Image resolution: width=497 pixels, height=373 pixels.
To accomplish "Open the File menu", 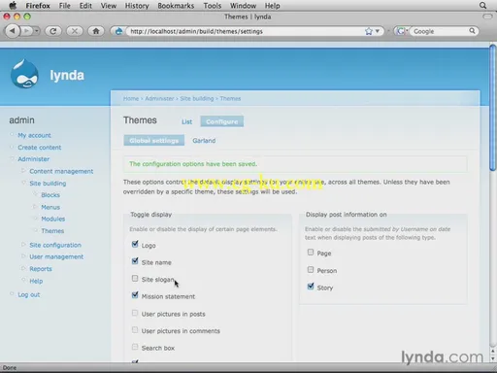I will point(64,6).
